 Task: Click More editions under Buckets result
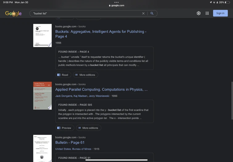[85, 75]
